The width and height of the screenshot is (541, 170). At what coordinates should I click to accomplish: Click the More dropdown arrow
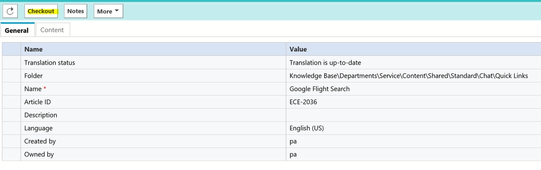pos(117,11)
